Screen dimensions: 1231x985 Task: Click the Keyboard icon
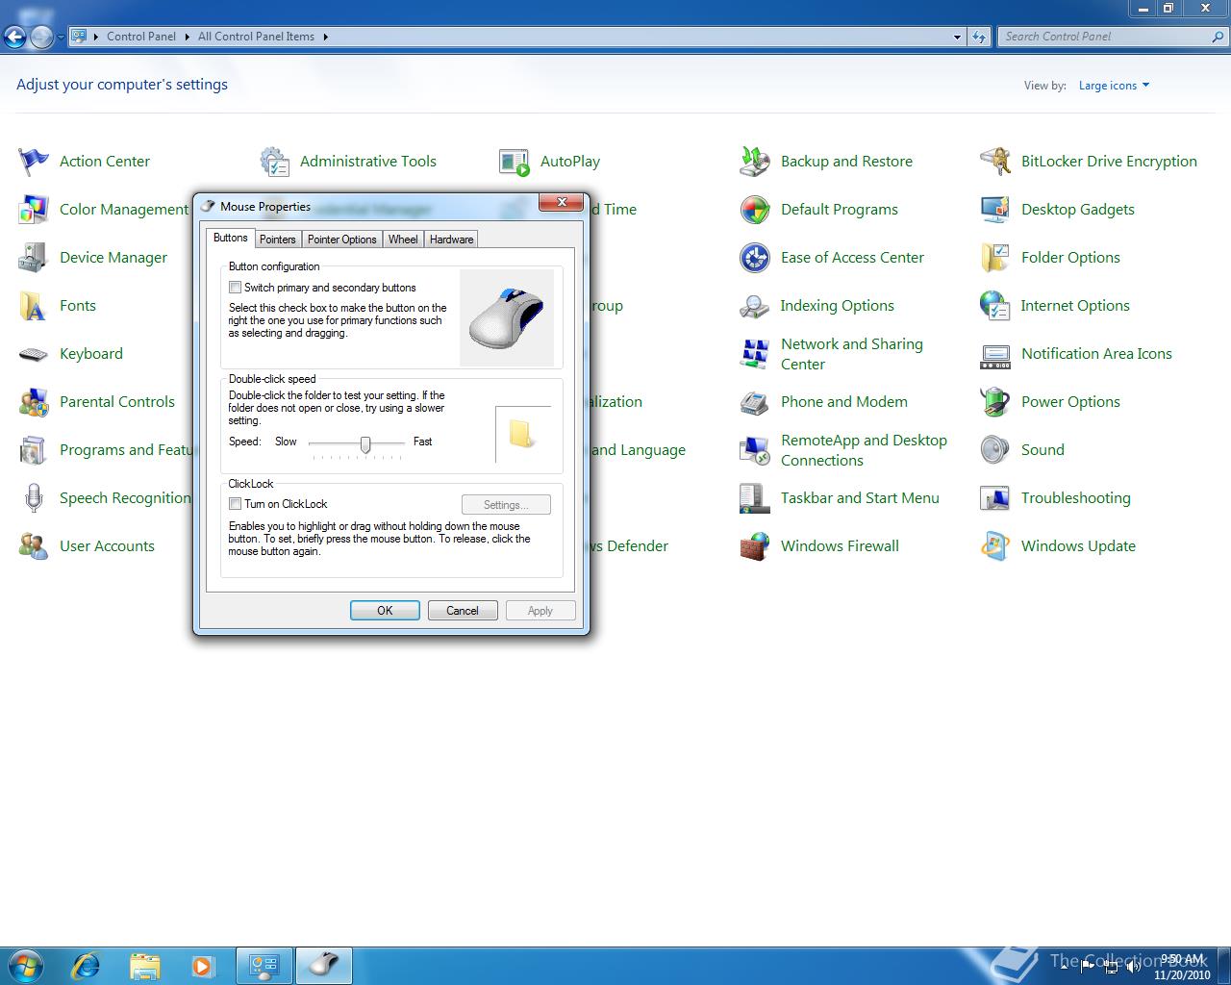click(x=34, y=354)
